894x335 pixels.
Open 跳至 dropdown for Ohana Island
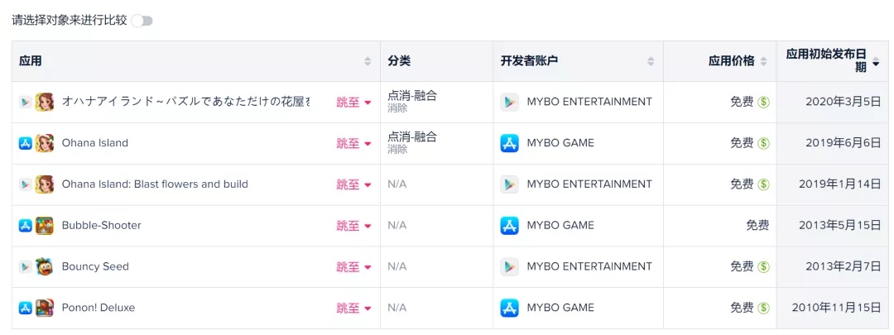tap(353, 143)
